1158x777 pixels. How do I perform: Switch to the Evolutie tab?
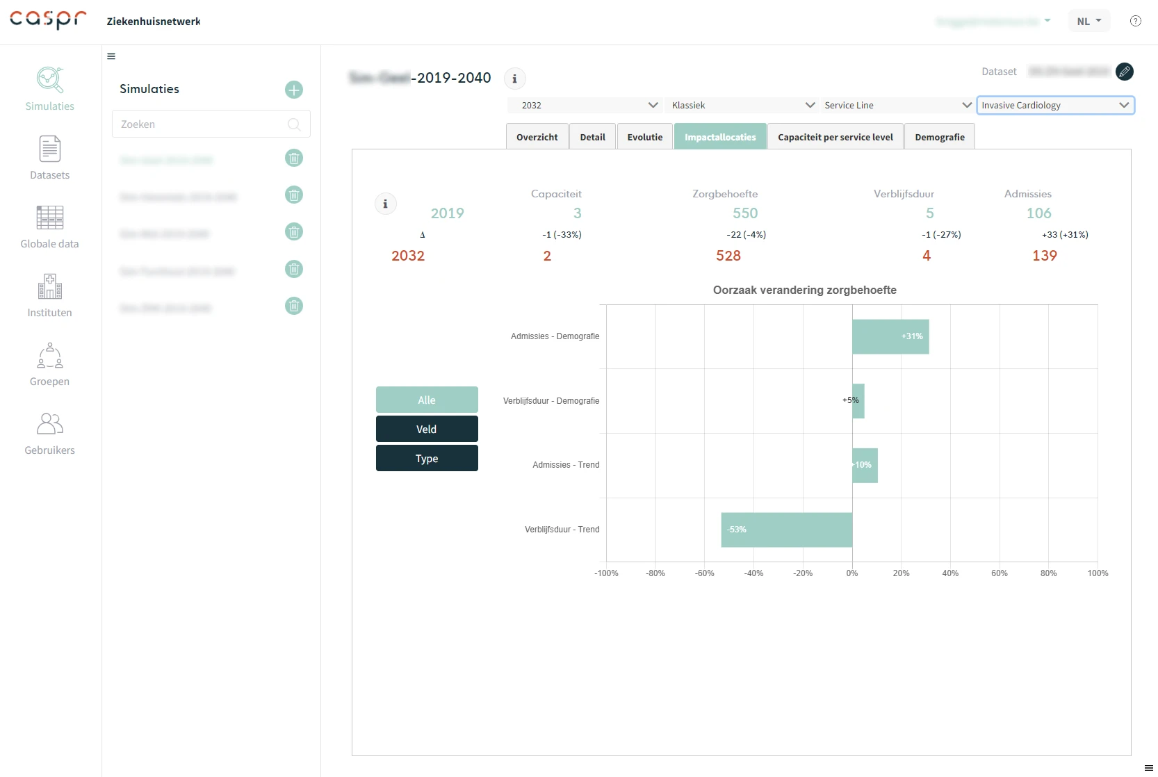click(x=644, y=137)
